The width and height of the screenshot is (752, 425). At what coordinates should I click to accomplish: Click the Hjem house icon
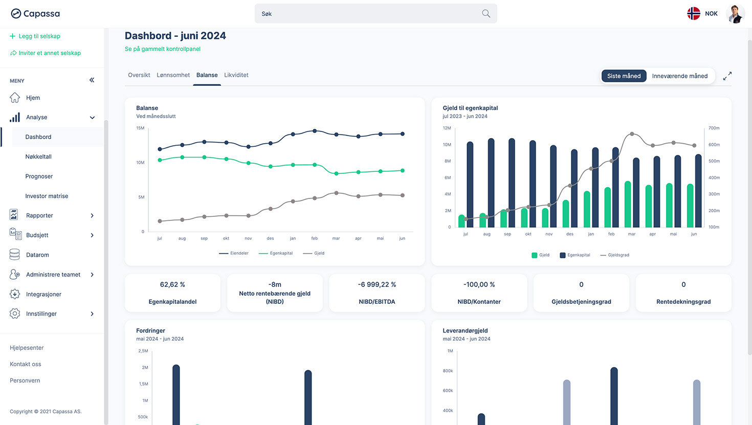click(15, 98)
